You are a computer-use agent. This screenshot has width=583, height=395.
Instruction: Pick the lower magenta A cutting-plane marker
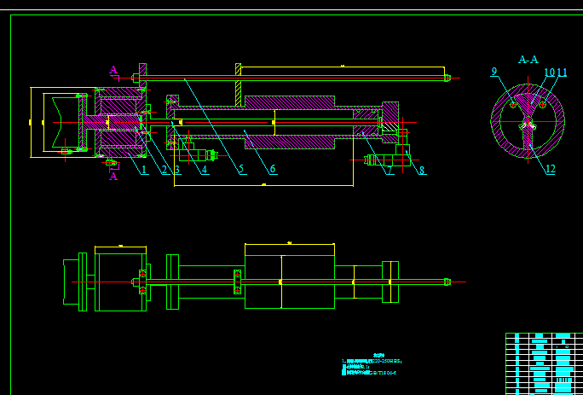(x=113, y=176)
